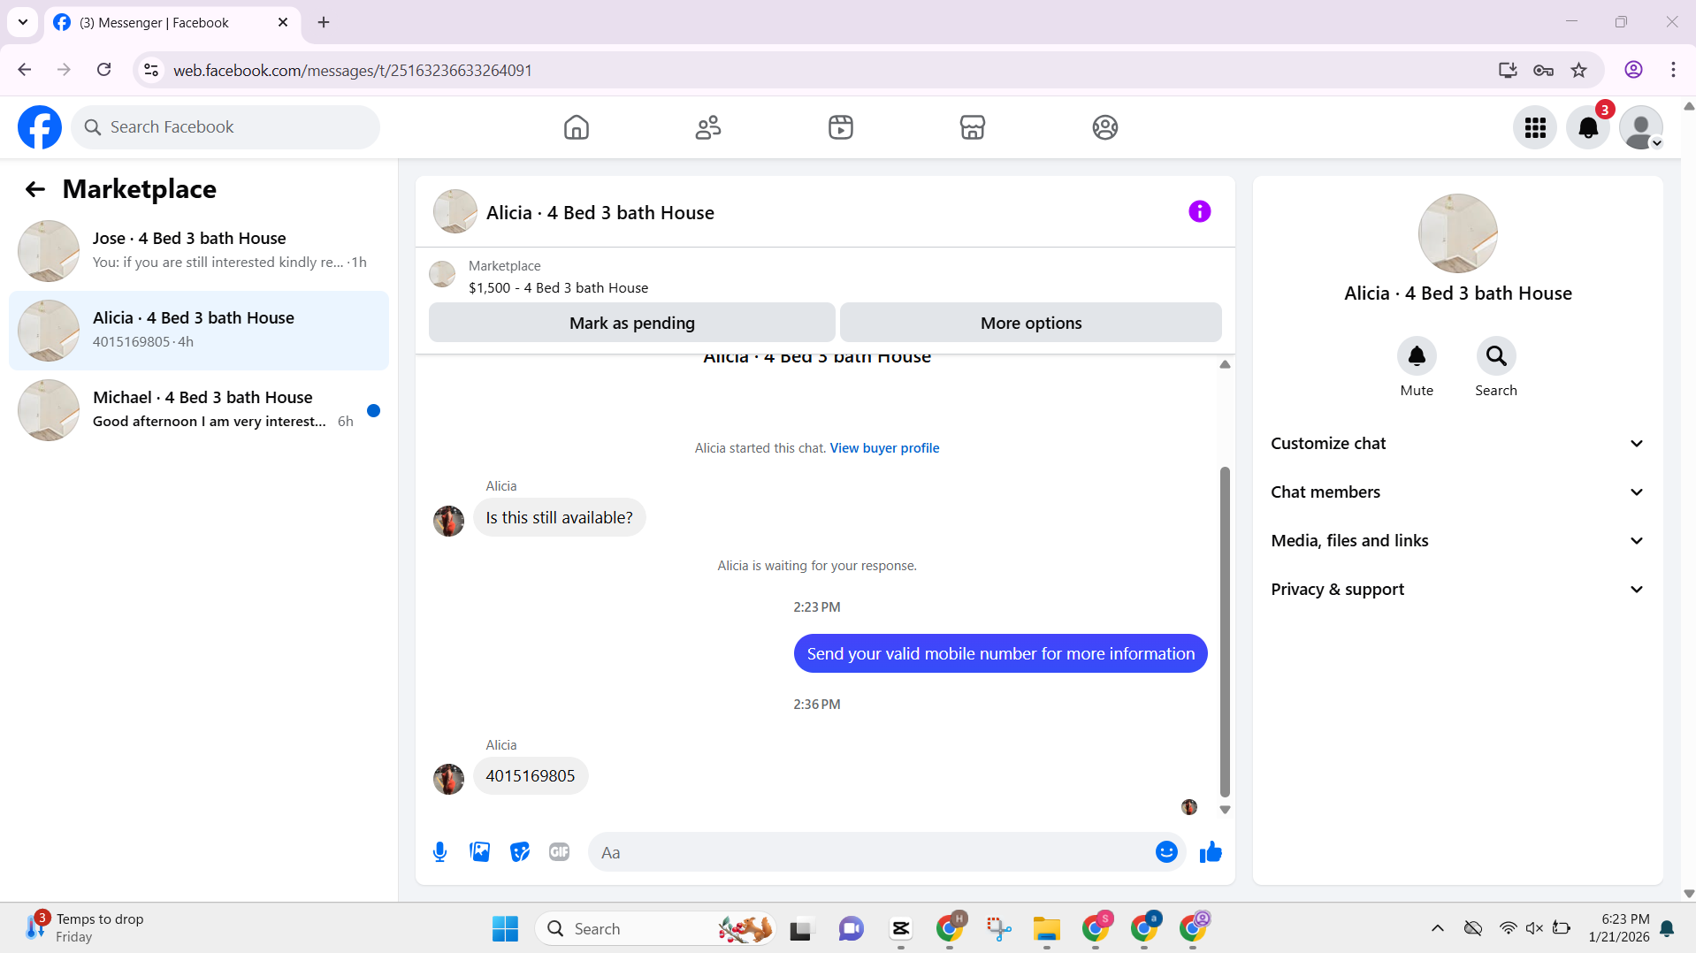Choose a GIF in the composer

560,852
